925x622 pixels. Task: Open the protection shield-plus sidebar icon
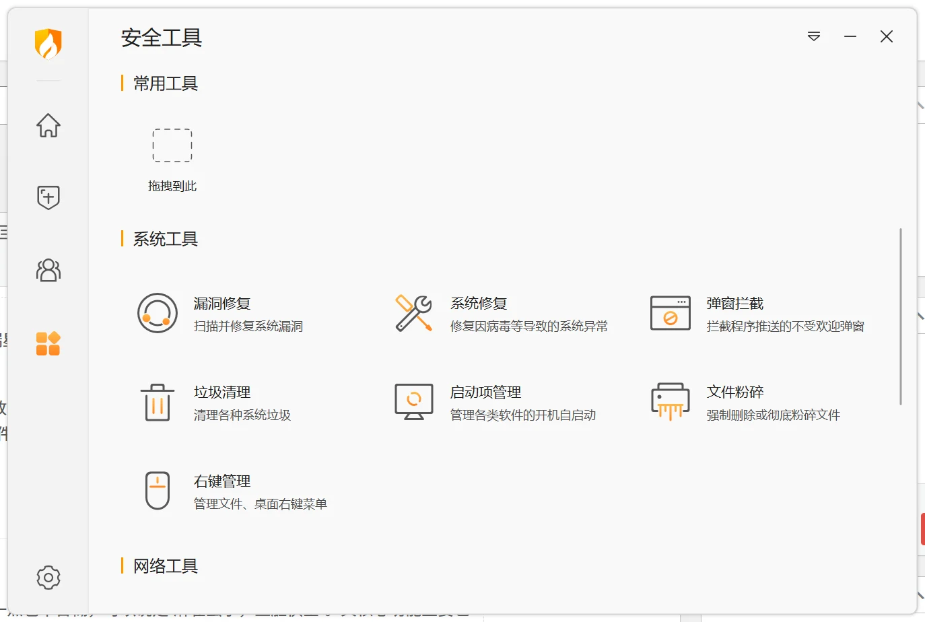(48, 197)
